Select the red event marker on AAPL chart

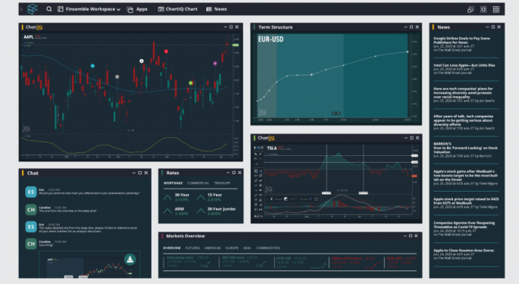pyautogui.click(x=166, y=51)
